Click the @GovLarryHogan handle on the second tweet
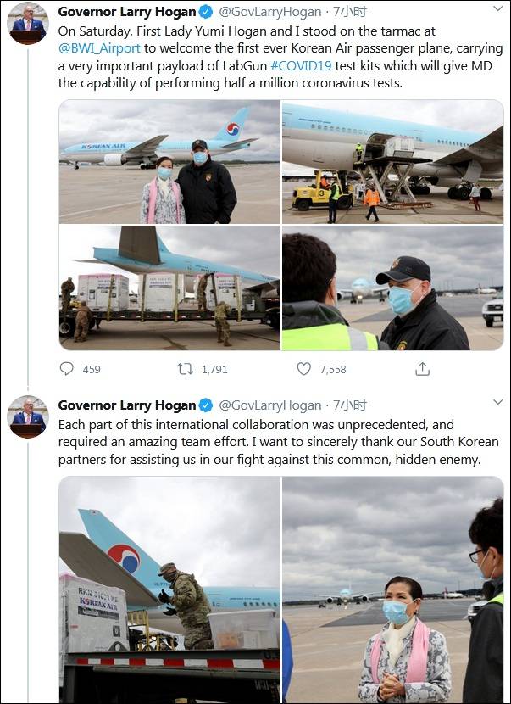The height and width of the screenshot is (704, 511). [x=270, y=405]
